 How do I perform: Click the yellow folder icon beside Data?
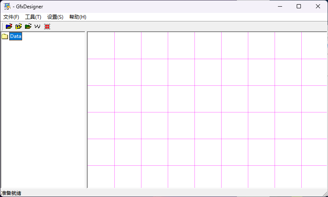tap(5, 37)
